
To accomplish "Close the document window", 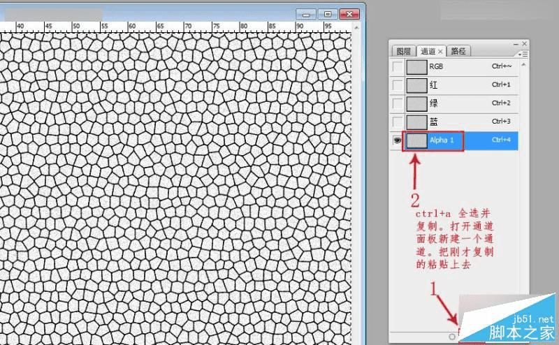I will tap(349, 14).
